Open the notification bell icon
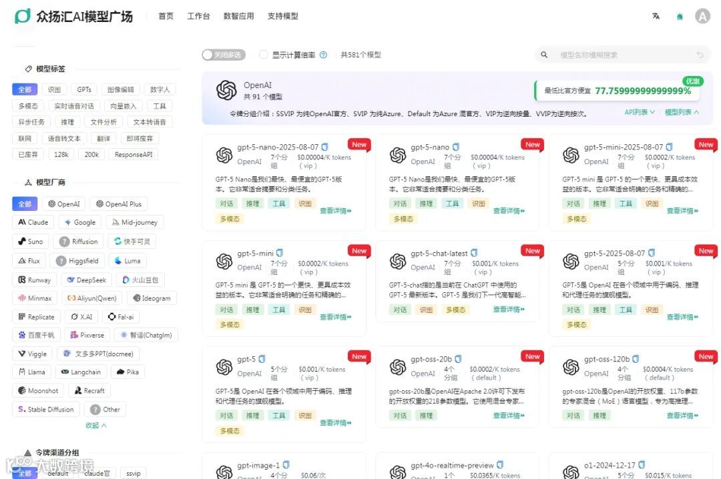The height and width of the screenshot is (479, 721). pyautogui.click(x=680, y=17)
